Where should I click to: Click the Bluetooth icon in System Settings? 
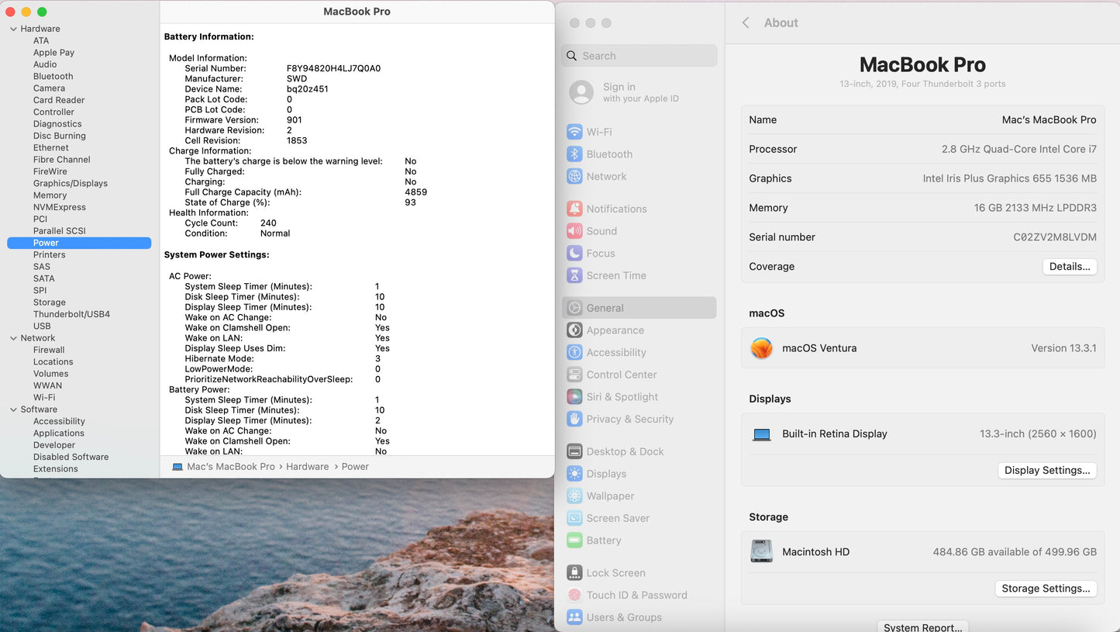tap(574, 154)
